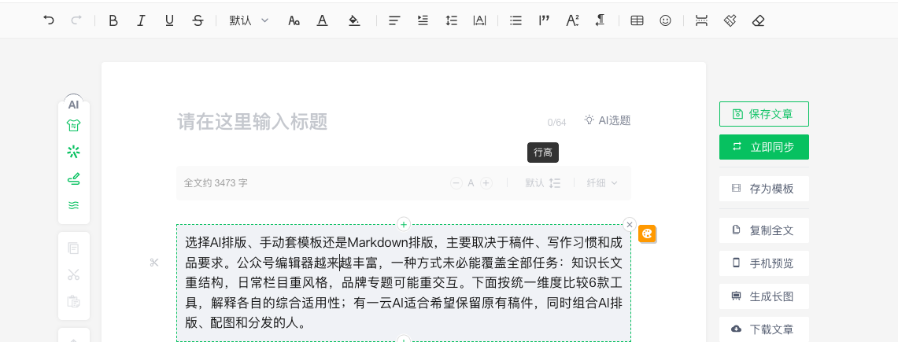Clear formatting with the eraser
Screen dimensions: 898x342
click(x=758, y=20)
